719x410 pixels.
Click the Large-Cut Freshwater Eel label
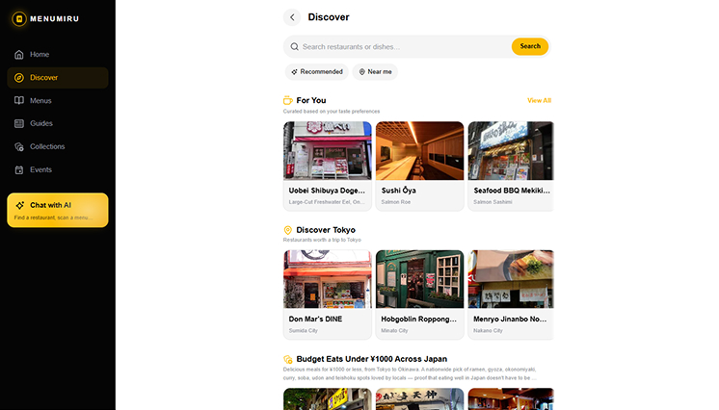click(x=327, y=202)
